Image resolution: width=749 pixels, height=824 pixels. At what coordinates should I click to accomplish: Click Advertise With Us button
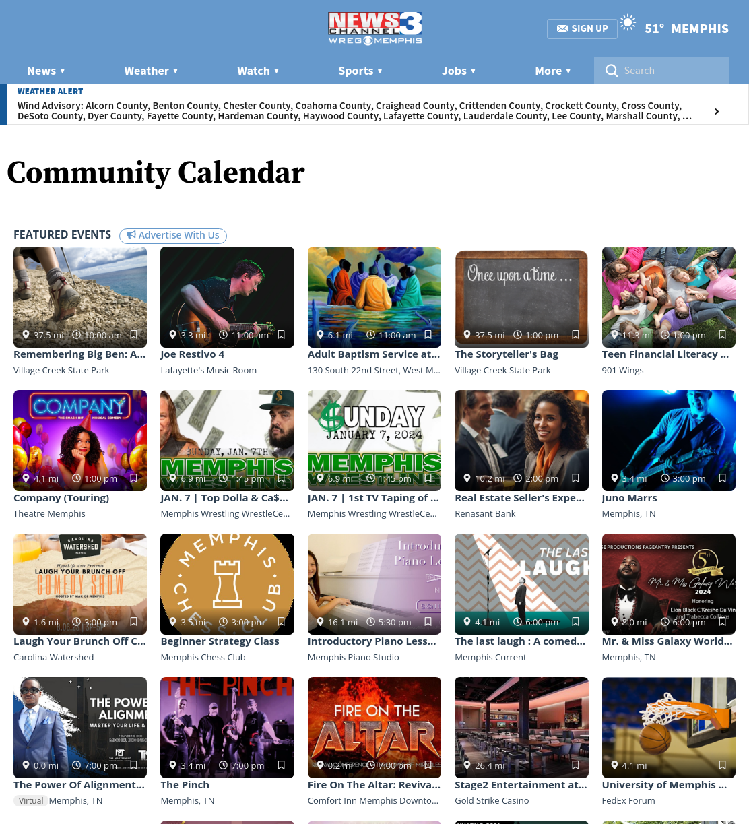173,235
